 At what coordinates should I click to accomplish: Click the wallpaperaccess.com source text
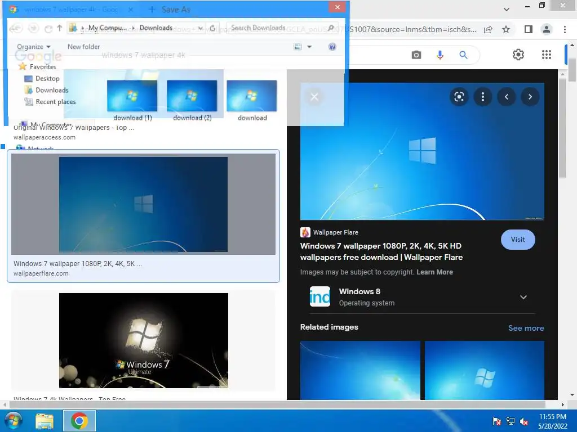coord(45,137)
